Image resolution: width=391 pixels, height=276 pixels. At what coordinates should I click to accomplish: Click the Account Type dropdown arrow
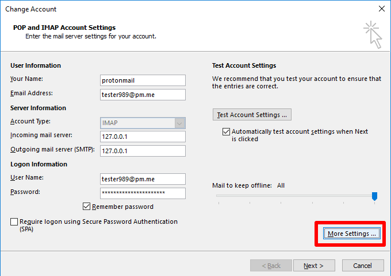pos(179,123)
